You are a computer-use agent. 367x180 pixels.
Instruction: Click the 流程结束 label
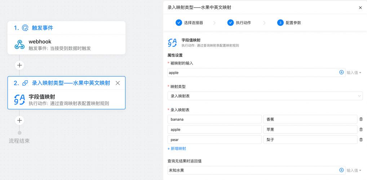point(19,141)
